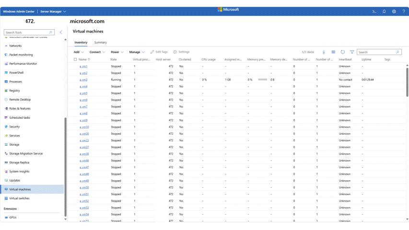The image size is (409, 230).
Task: Switch to the Summary tab
Action: click(100, 43)
